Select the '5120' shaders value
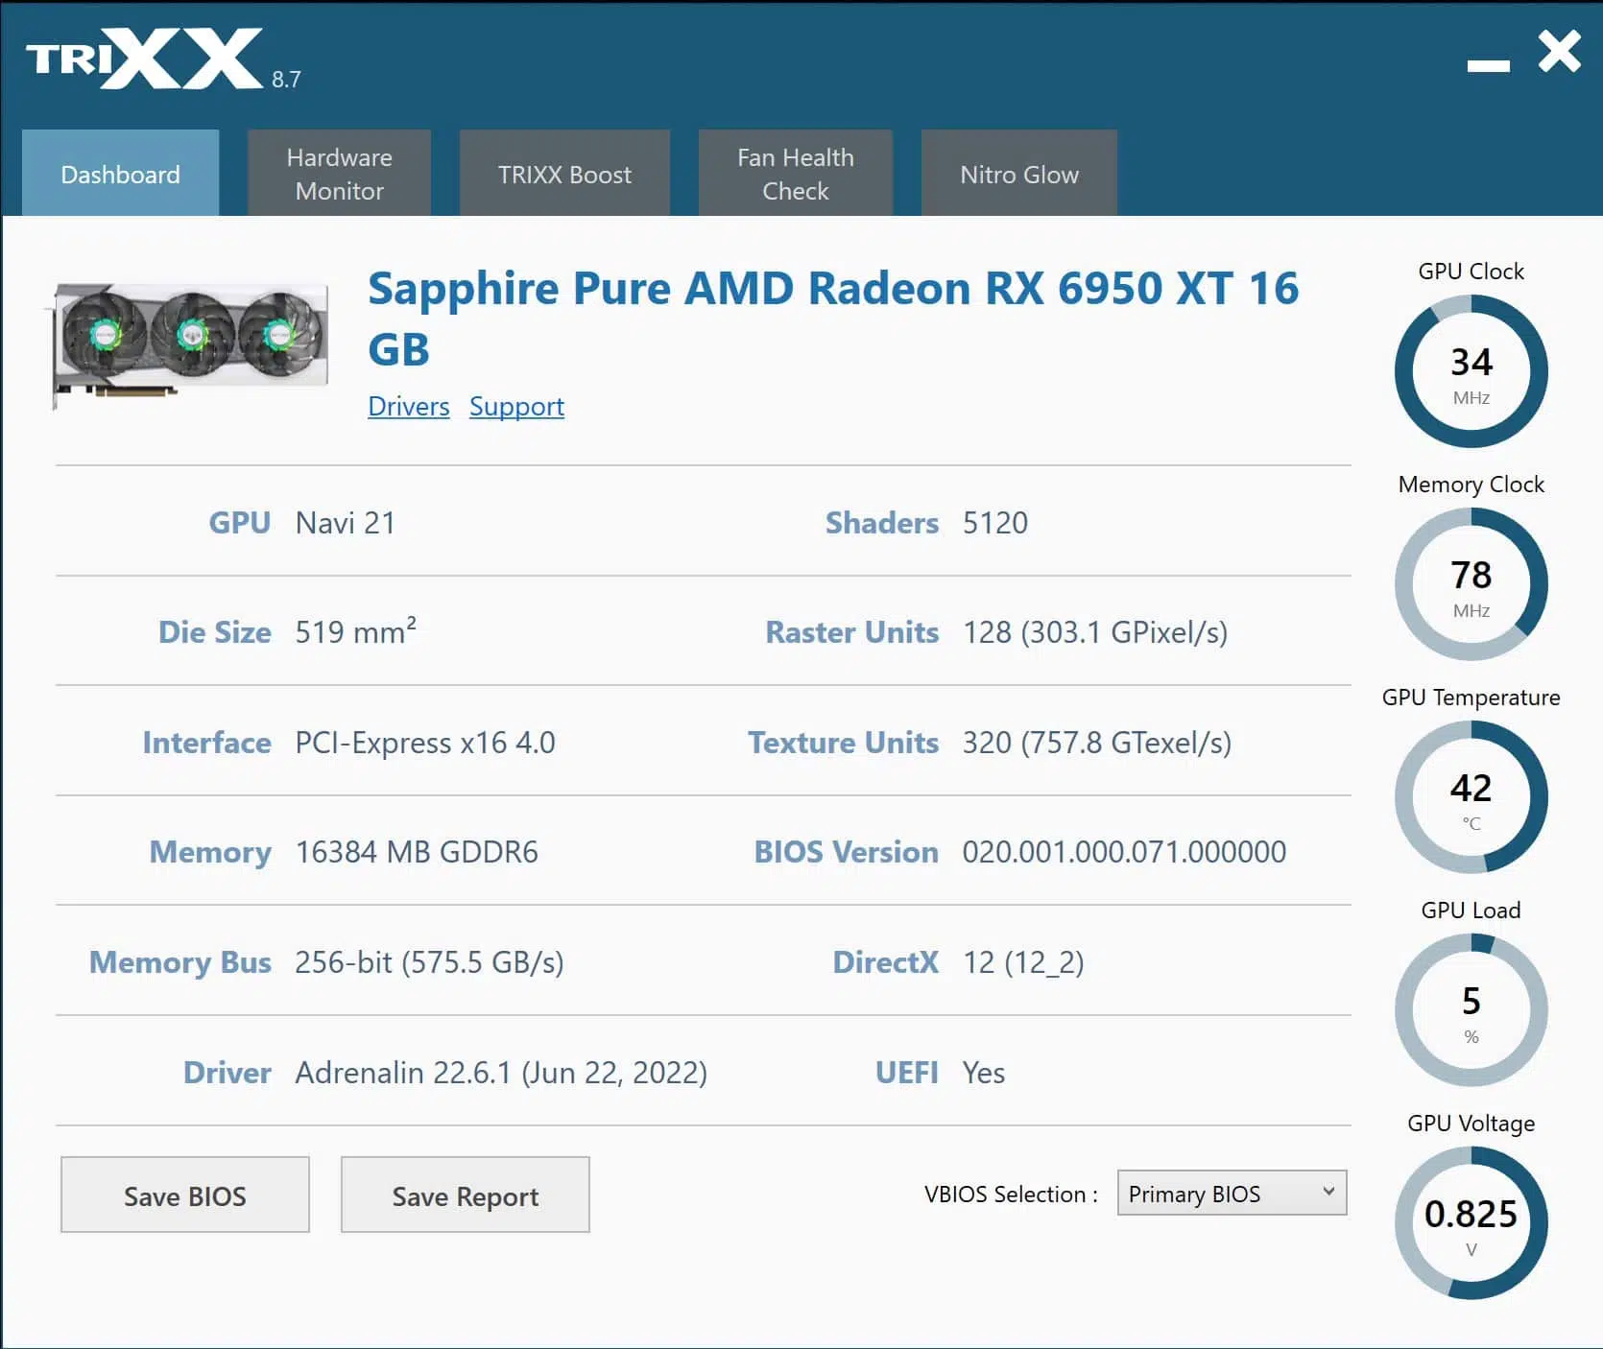This screenshot has width=1603, height=1349. pyautogui.click(x=995, y=523)
